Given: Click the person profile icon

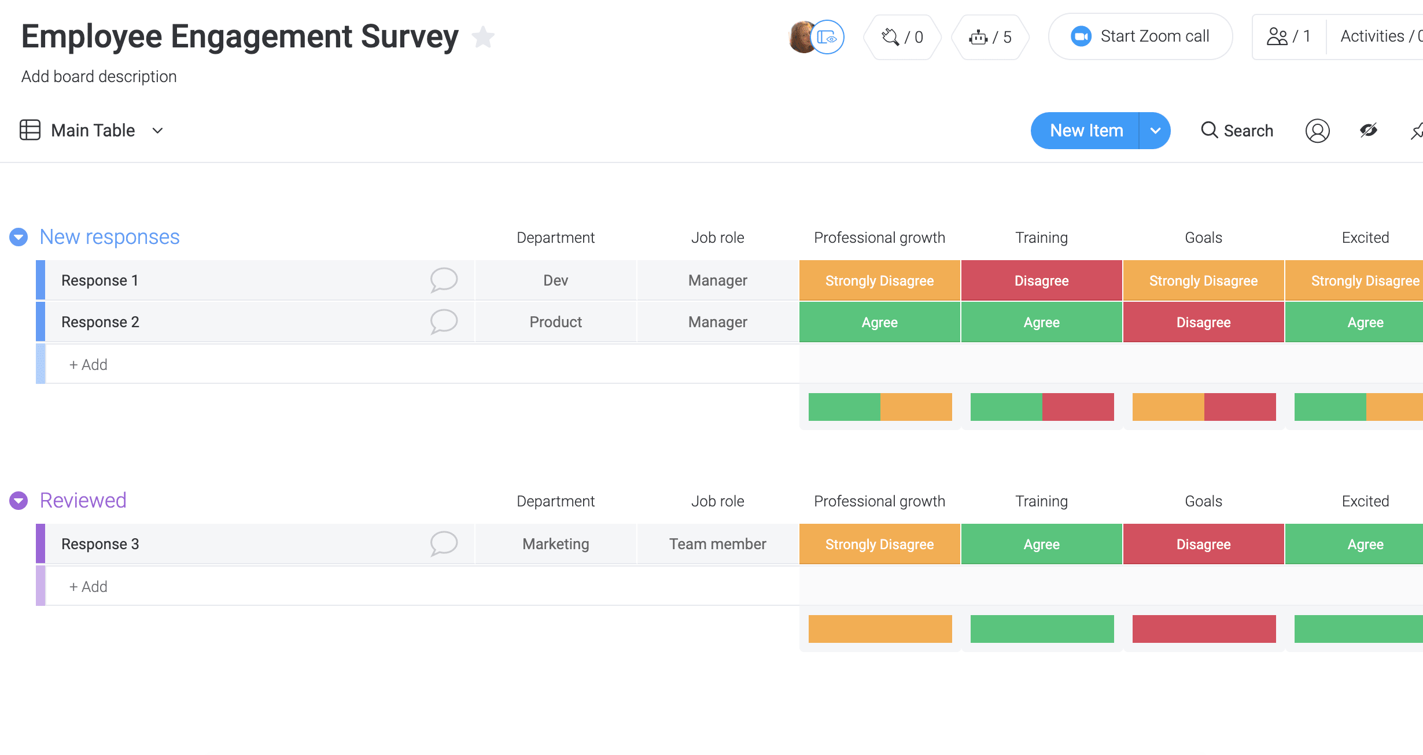Looking at the screenshot, I should click(x=1317, y=131).
